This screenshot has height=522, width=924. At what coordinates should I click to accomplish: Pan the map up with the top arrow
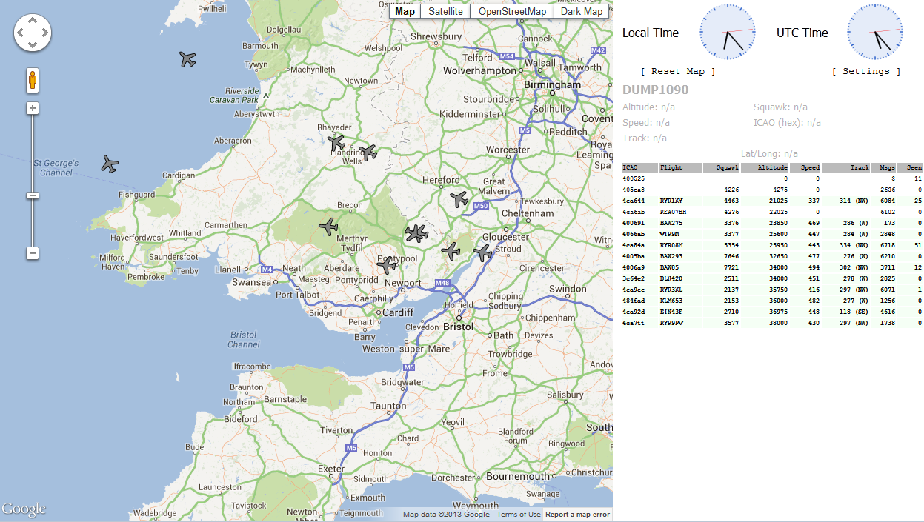(x=33, y=20)
